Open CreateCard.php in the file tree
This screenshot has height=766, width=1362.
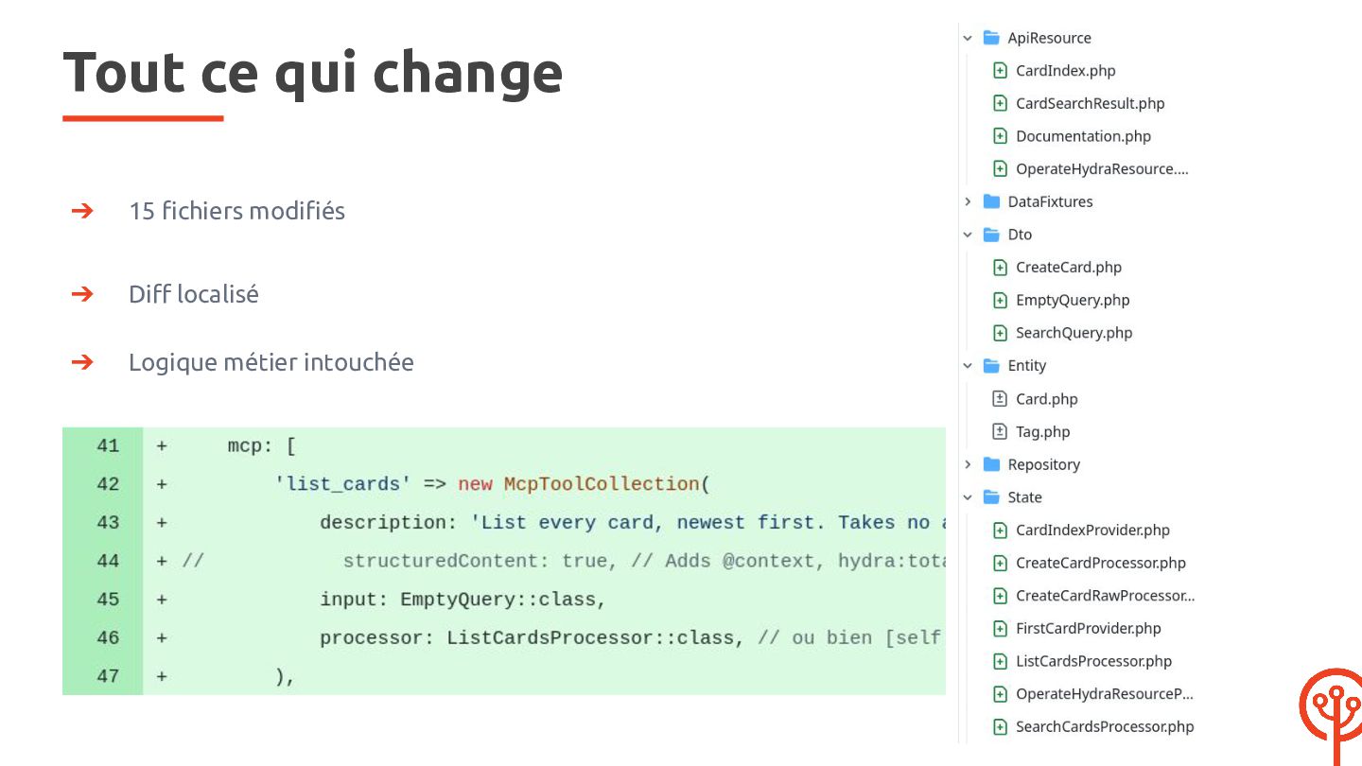click(1069, 268)
